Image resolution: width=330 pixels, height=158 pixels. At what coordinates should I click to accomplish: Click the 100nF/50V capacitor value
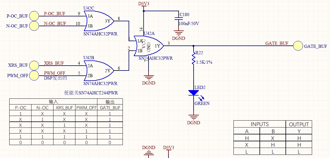click(189, 24)
